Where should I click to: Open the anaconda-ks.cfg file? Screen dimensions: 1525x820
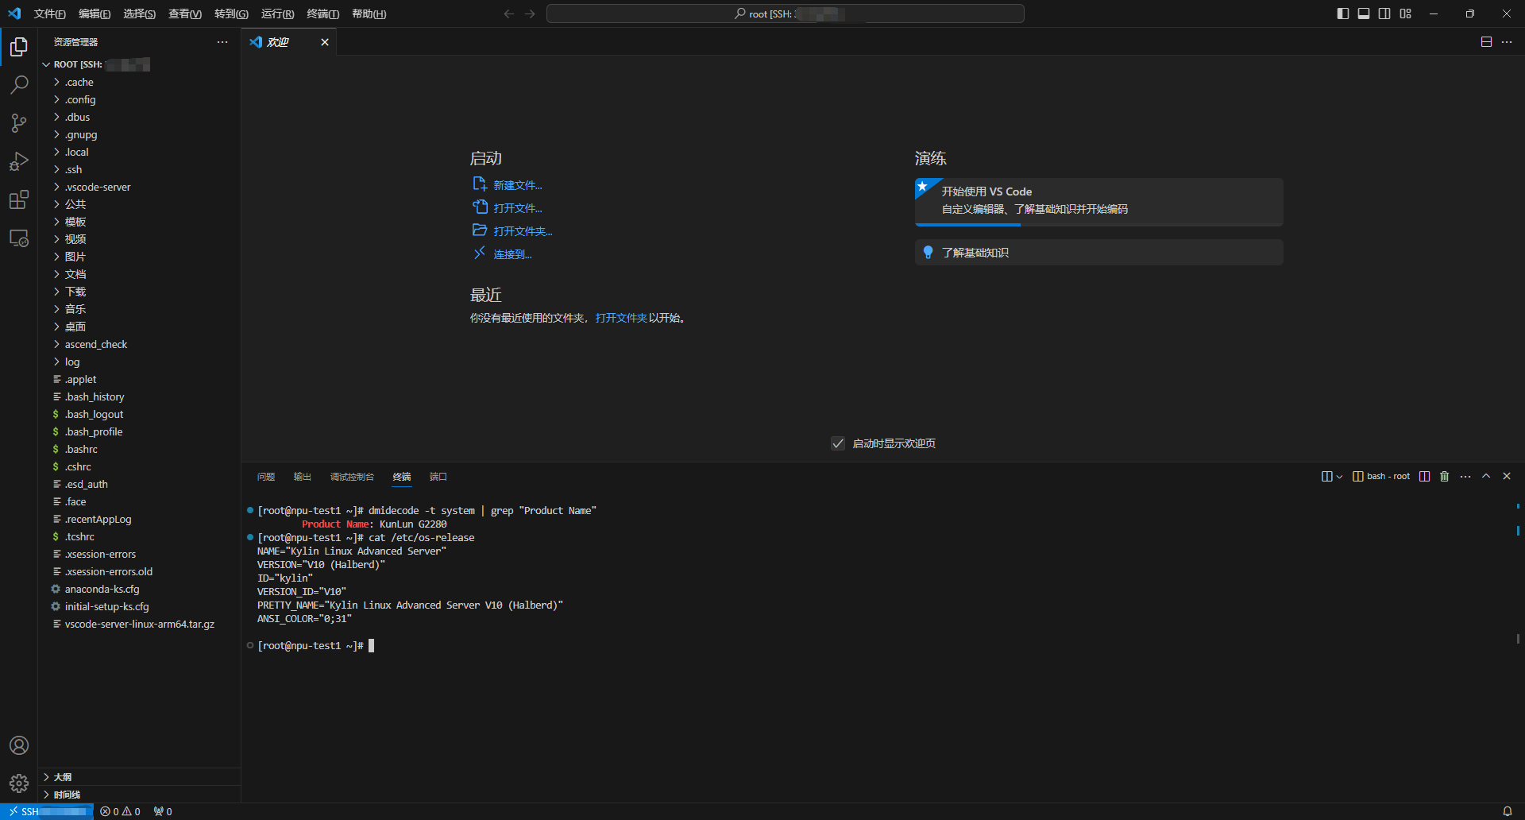click(140, 589)
